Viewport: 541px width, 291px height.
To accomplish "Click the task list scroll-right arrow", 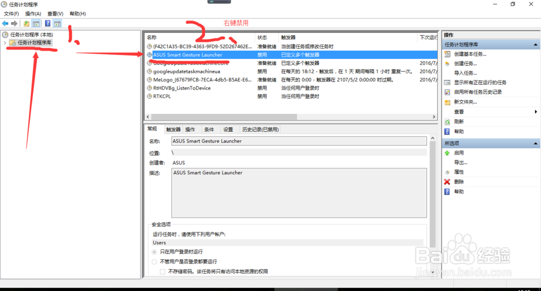I will point(434,117).
